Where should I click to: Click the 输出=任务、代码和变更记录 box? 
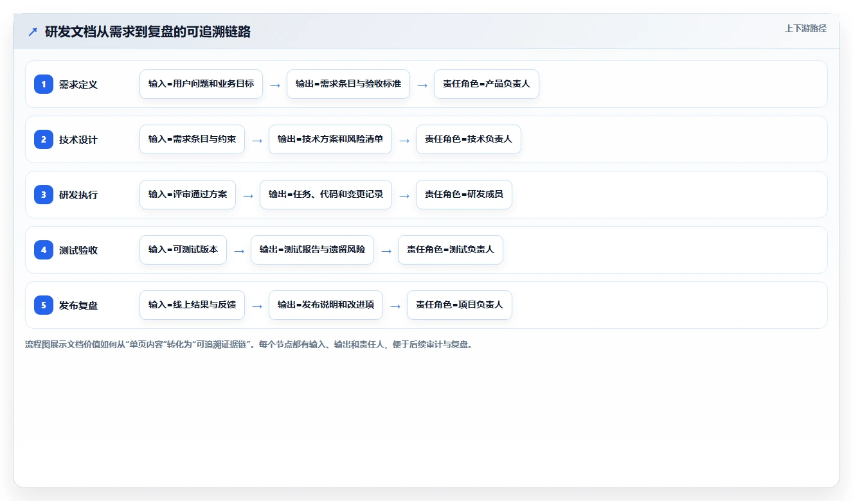[x=326, y=195]
